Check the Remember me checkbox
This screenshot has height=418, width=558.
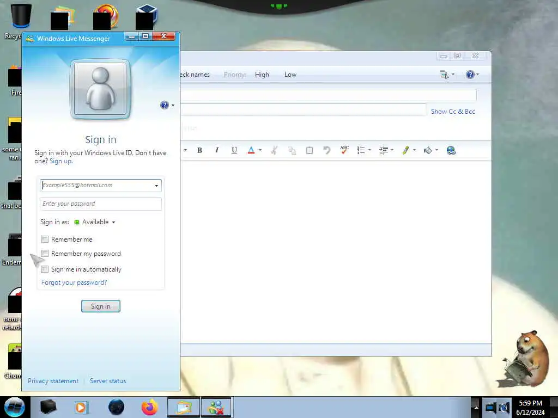[x=45, y=239]
